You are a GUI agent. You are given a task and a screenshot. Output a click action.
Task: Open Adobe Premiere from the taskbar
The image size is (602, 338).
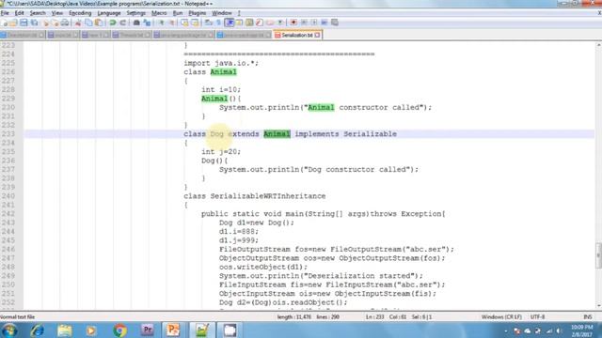(148, 330)
